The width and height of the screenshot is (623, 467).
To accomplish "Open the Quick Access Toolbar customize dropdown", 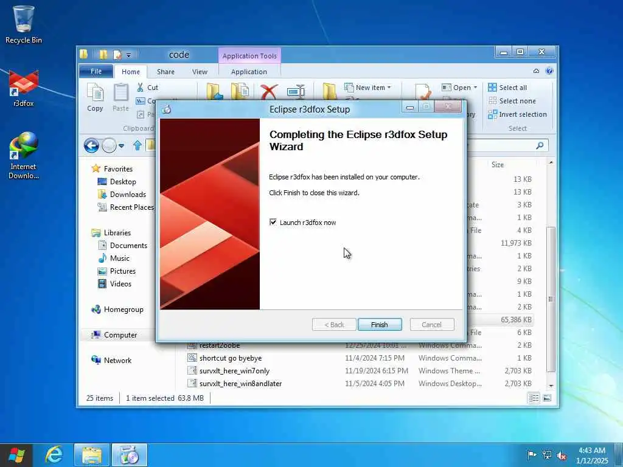I will coord(128,55).
